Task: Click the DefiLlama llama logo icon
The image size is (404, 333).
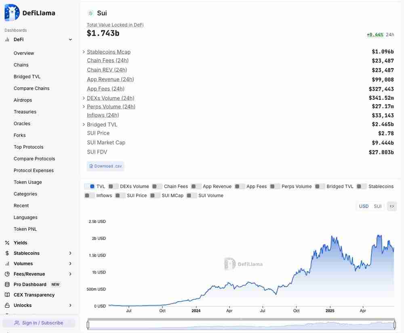Action: (12, 13)
